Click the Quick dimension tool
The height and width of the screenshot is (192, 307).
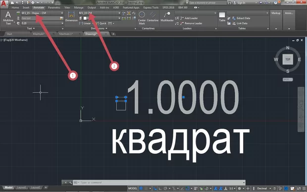tap(101, 23)
